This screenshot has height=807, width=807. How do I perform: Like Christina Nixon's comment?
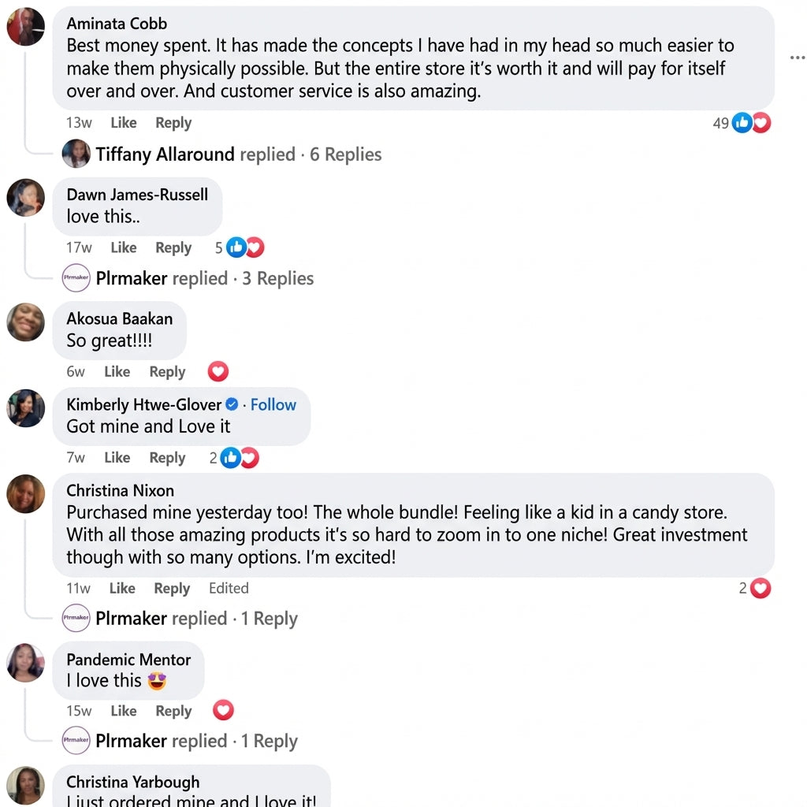122,588
